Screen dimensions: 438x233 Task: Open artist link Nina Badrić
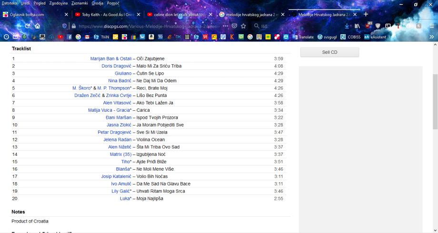pos(119,81)
